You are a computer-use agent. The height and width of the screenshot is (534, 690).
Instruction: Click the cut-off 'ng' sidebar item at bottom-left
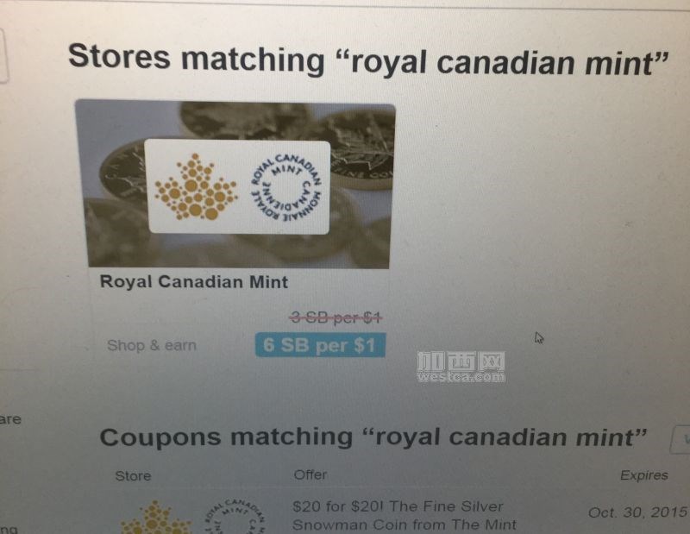(9, 529)
